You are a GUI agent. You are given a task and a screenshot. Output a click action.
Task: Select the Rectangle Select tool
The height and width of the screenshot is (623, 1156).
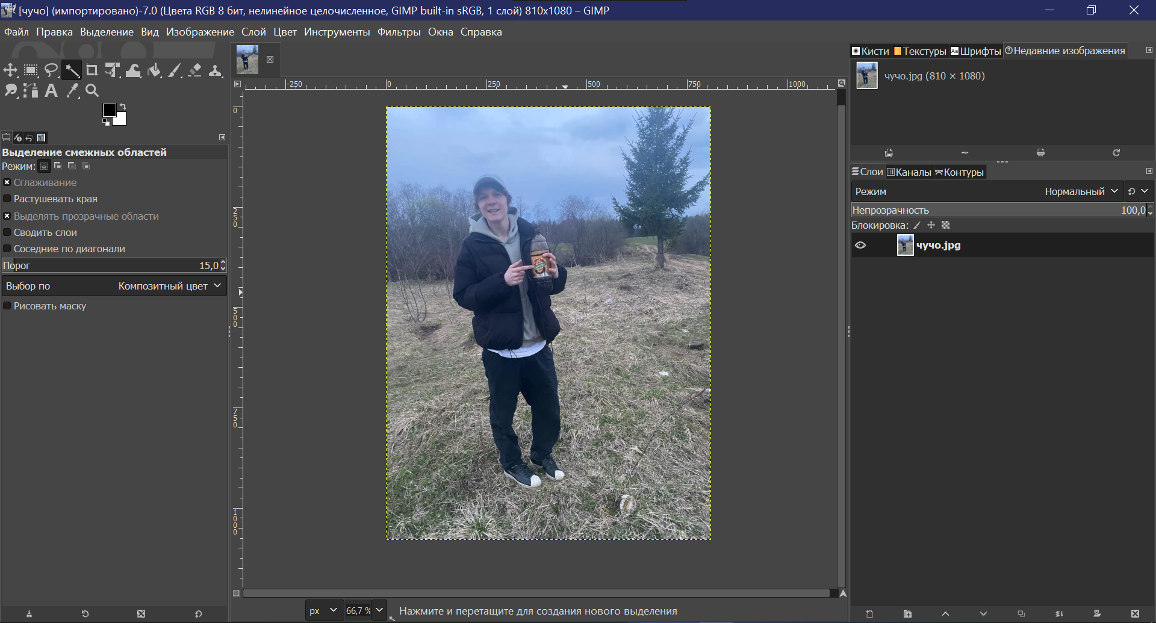coord(31,70)
